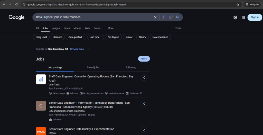The width and height of the screenshot is (263, 135).
Task: Share the City and County job posting
Action: 144,104
